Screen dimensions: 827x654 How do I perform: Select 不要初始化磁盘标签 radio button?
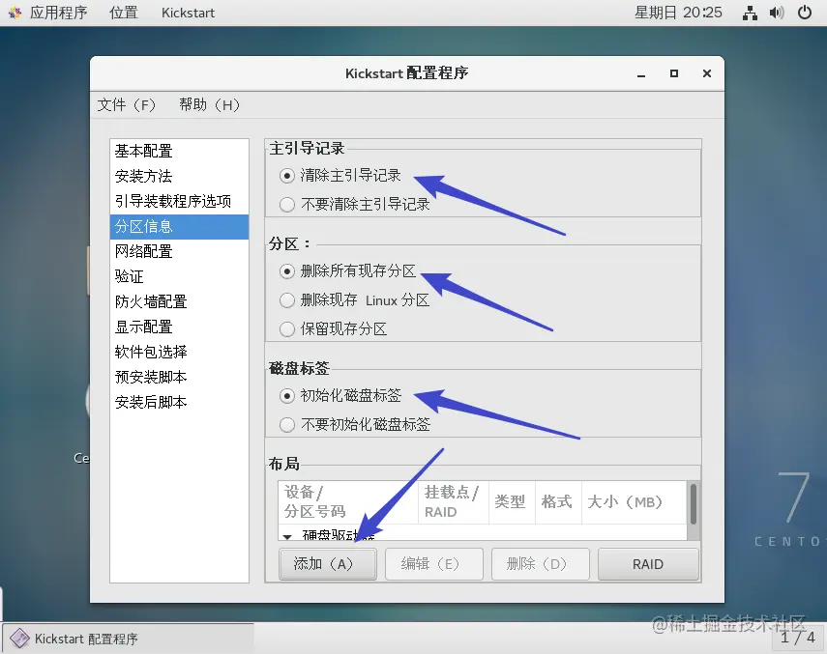(287, 424)
